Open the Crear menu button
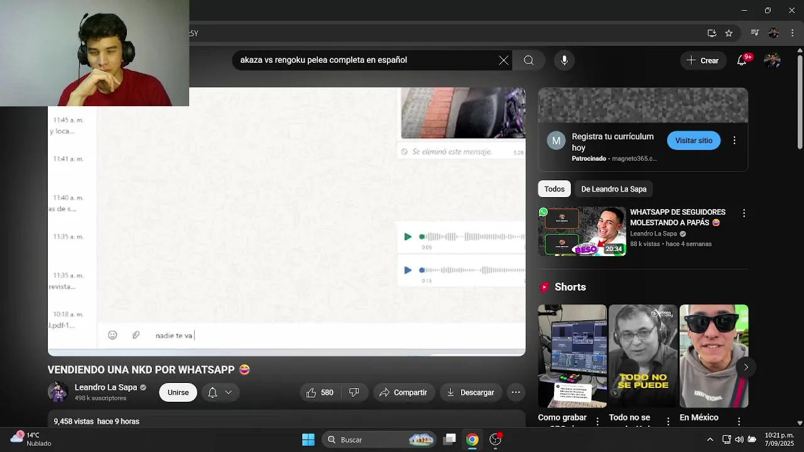This screenshot has height=452, width=804. click(702, 60)
